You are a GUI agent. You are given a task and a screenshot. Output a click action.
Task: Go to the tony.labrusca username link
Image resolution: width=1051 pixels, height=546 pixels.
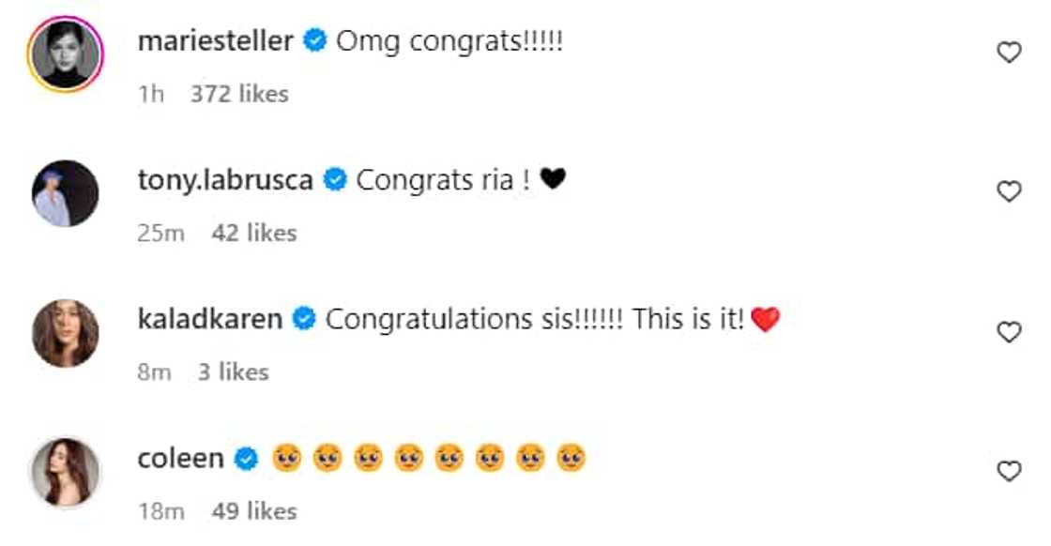[x=225, y=180]
